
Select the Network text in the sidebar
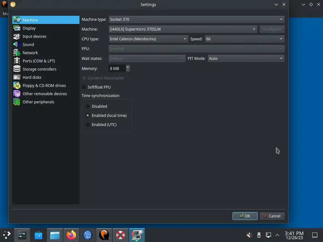tap(30, 53)
